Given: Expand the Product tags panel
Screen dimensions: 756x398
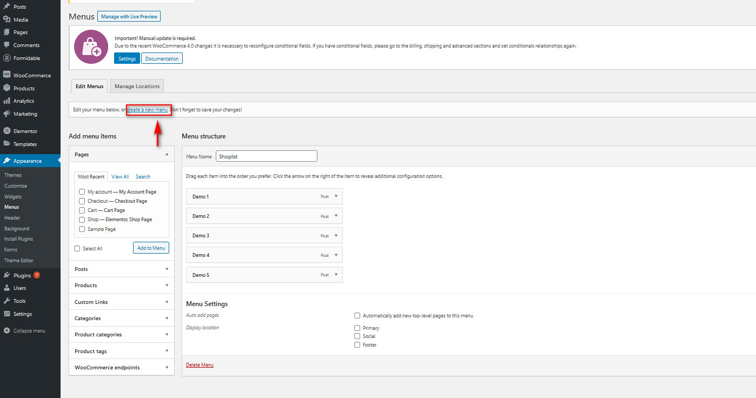Looking at the screenshot, I should [x=167, y=351].
